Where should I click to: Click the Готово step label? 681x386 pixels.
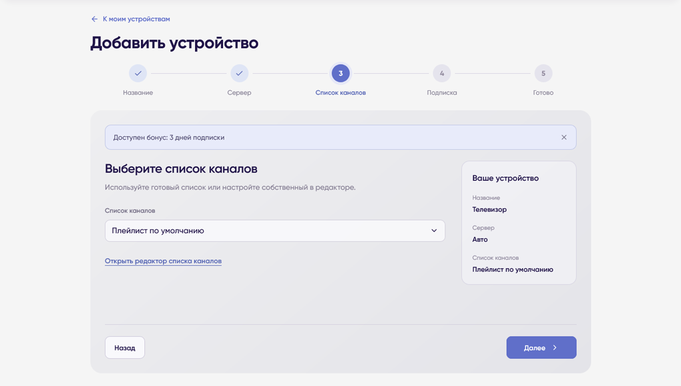click(x=543, y=93)
